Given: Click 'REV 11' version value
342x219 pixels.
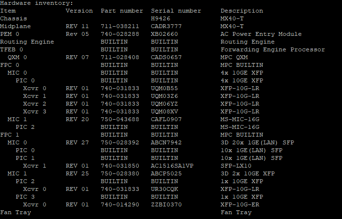Looking at the screenshot, I should click(x=77, y=26).
